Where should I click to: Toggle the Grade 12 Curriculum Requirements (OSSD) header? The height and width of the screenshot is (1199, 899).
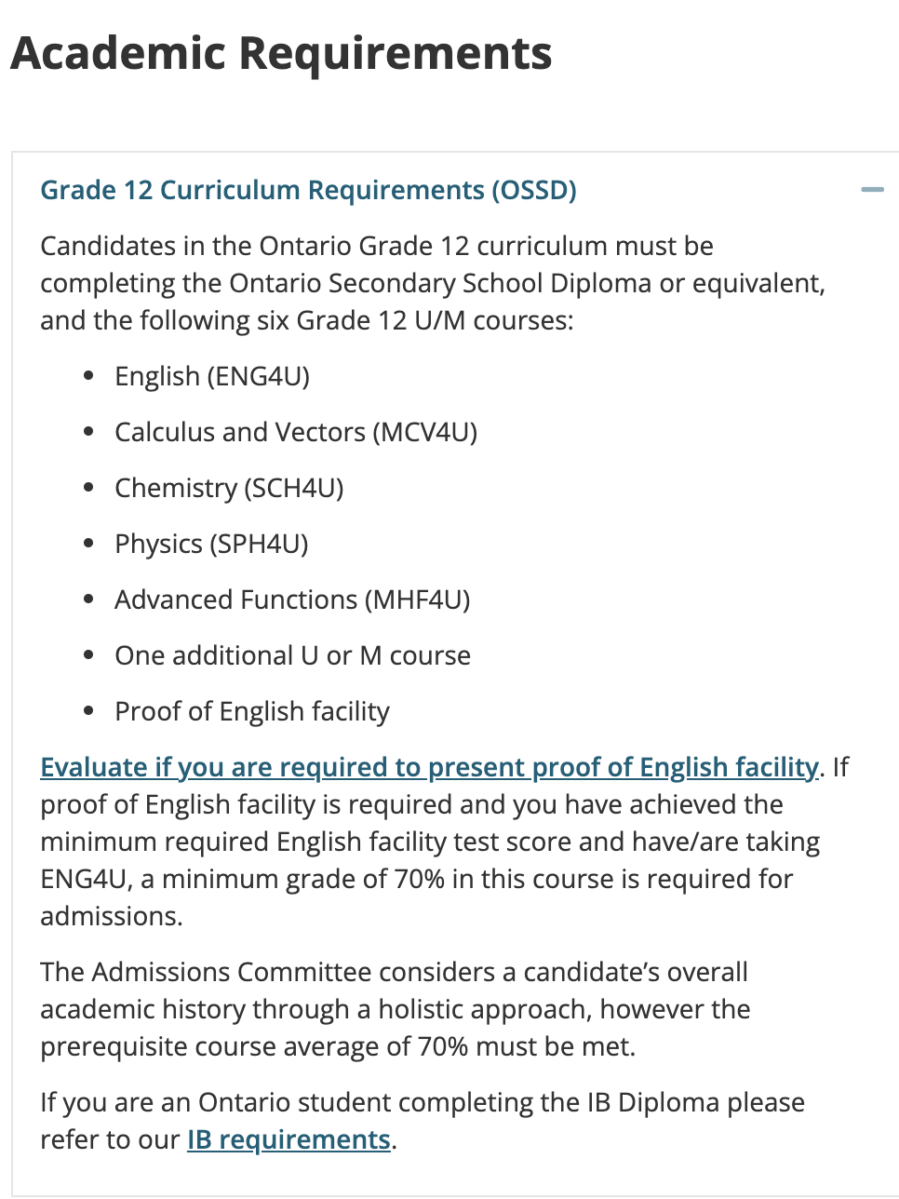(308, 190)
